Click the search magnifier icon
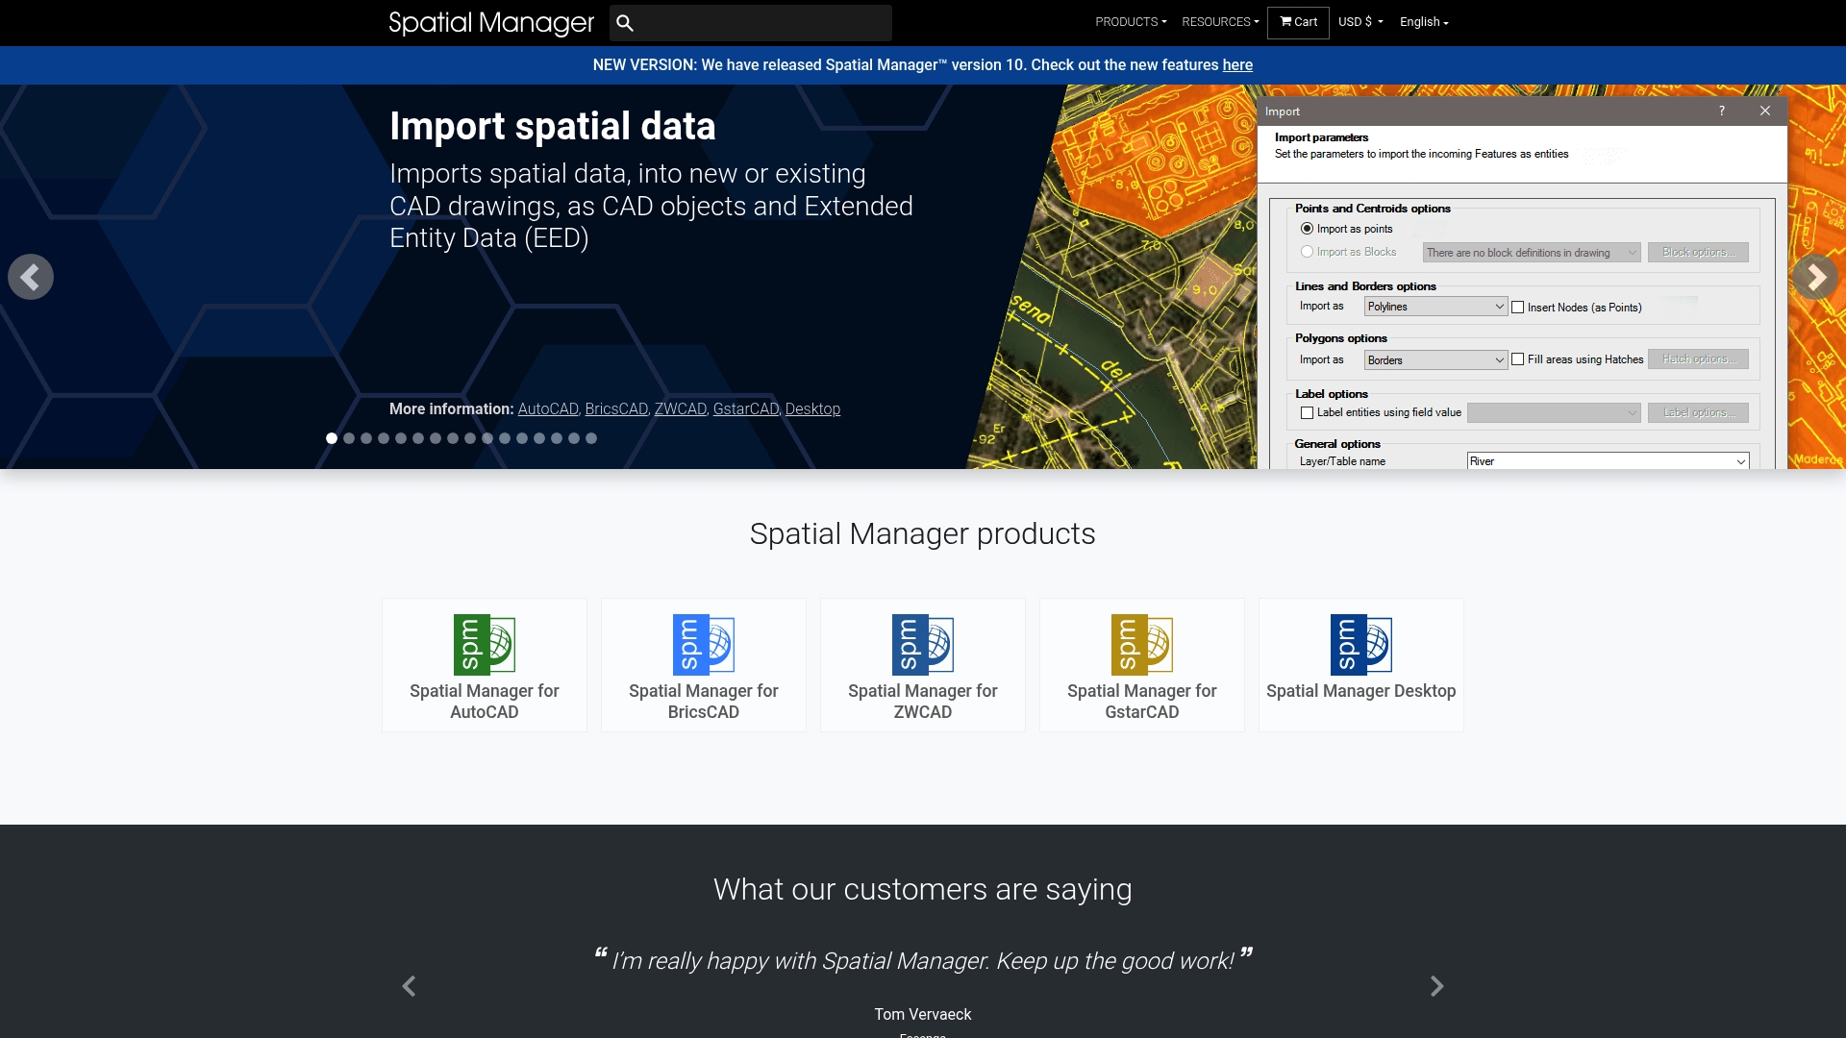Screen dimensions: 1846x1038 (x=625, y=23)
